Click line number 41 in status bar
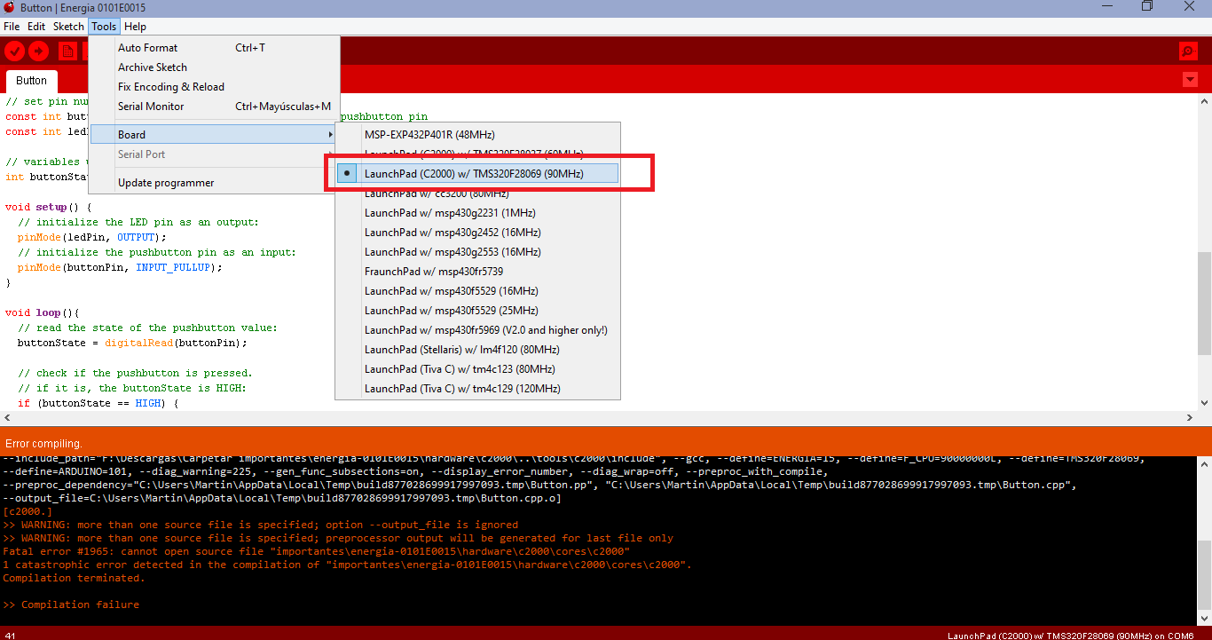Viewport: 1212px width, 640px height. point(10,636)
